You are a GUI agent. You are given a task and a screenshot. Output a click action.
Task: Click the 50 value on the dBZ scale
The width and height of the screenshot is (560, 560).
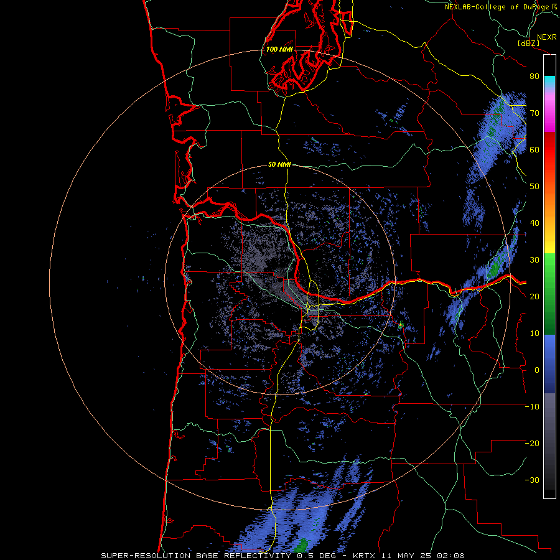click(x=534, y=187)
